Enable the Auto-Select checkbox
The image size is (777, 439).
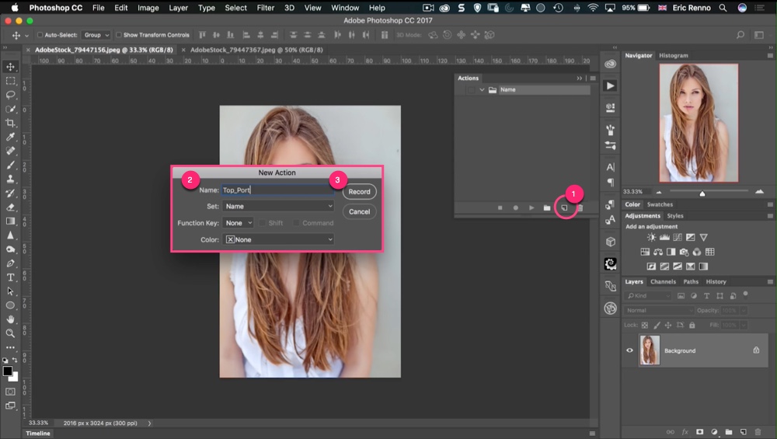tap(40, 35)
